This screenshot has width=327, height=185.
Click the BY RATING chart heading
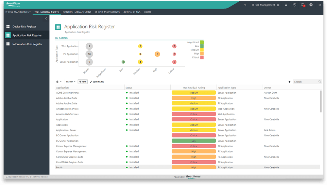61,38
